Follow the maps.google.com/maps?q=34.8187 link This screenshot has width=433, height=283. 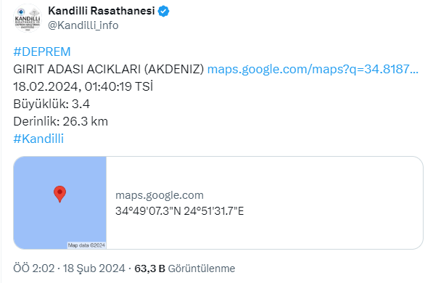pos(313,69)
